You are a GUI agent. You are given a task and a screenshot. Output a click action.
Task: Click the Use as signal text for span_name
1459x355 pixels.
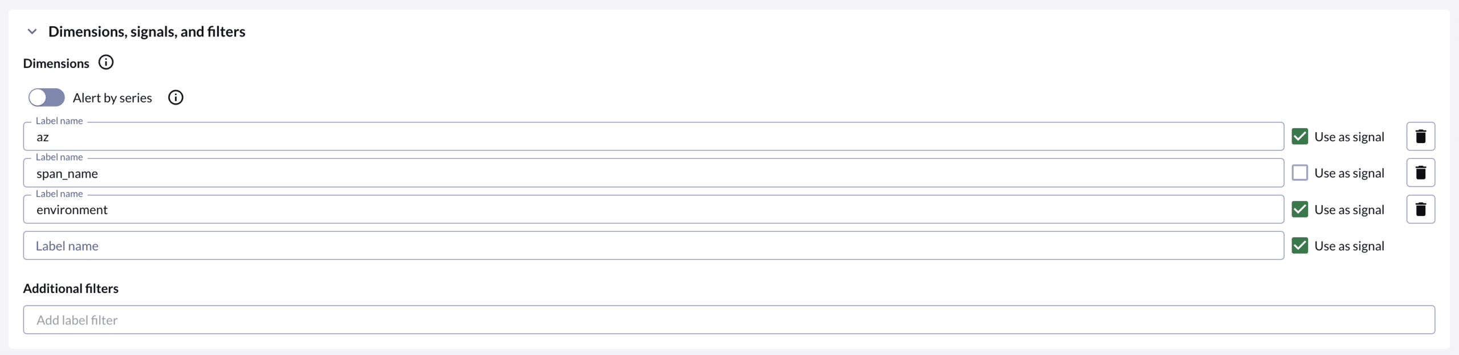tap(1349, 173)
